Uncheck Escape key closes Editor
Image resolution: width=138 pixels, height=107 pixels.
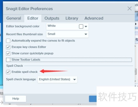point(8,47)
